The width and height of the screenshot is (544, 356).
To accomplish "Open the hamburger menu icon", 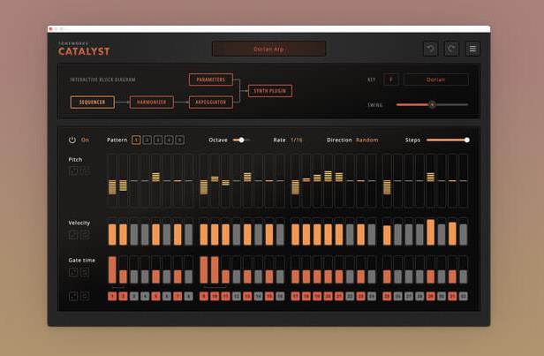I will pos(472,49).
